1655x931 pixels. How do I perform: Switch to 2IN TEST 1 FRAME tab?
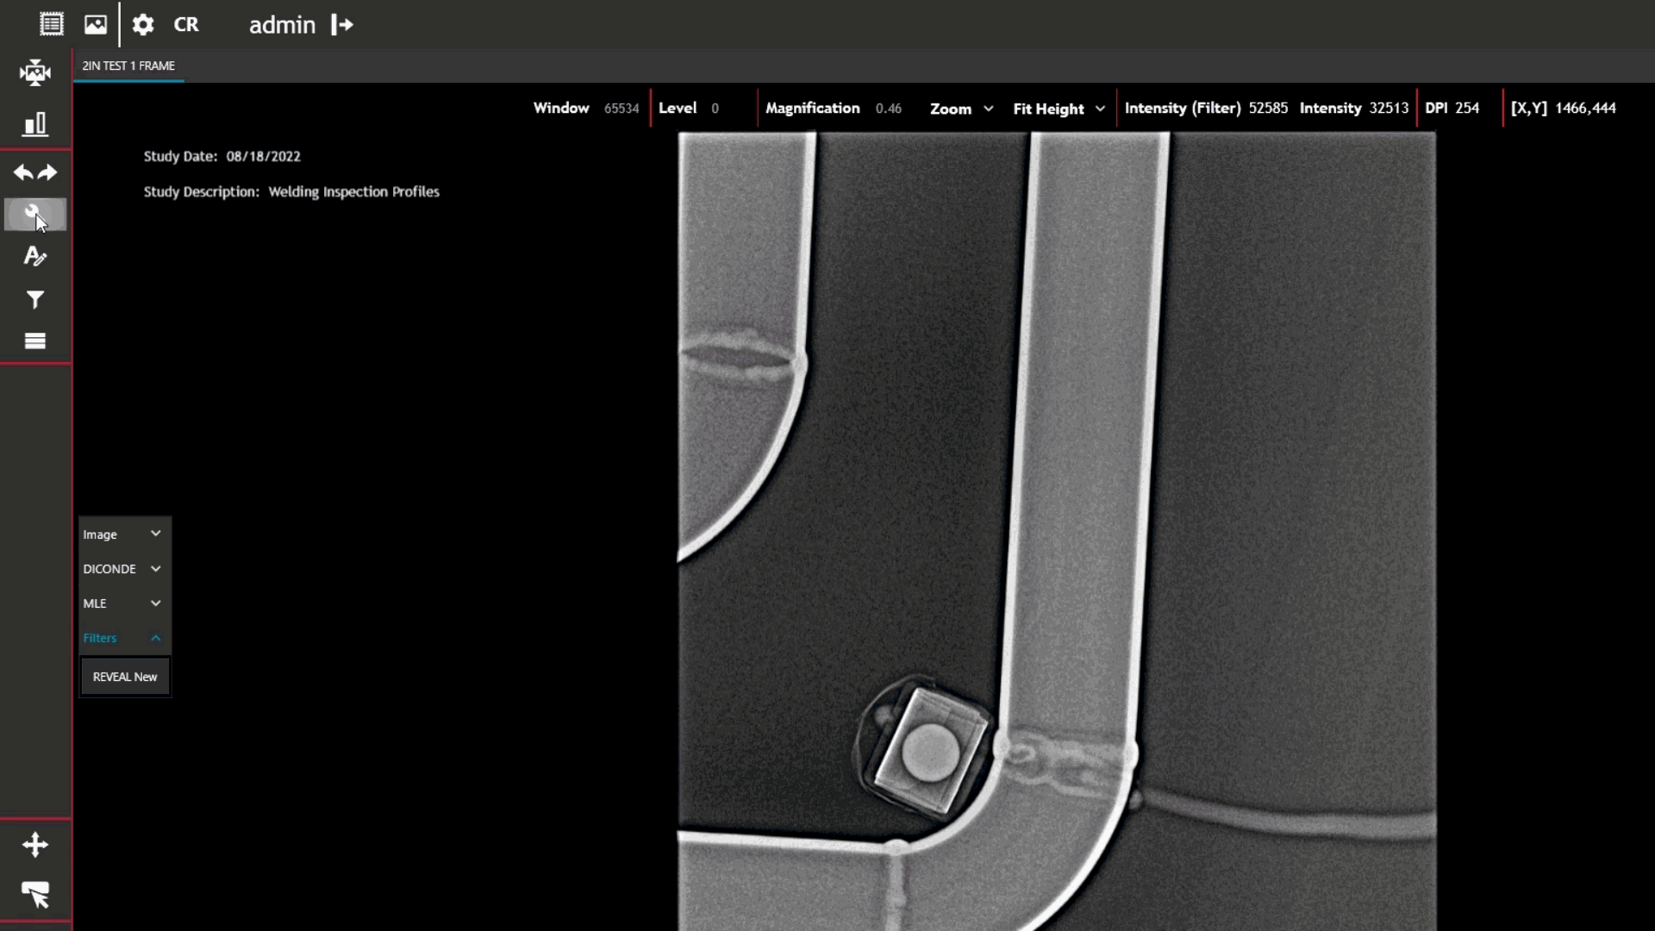pyautogui.click(x=128, y=66)
